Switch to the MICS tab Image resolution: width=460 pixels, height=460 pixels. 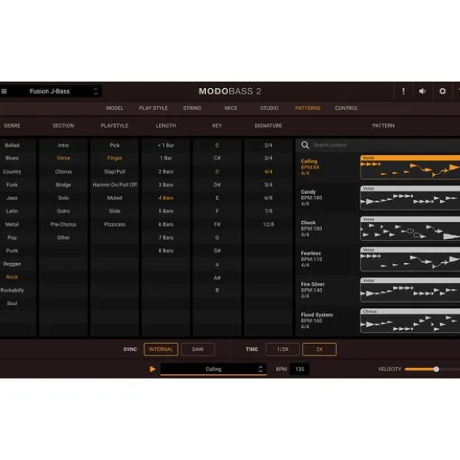coord(231,108)
